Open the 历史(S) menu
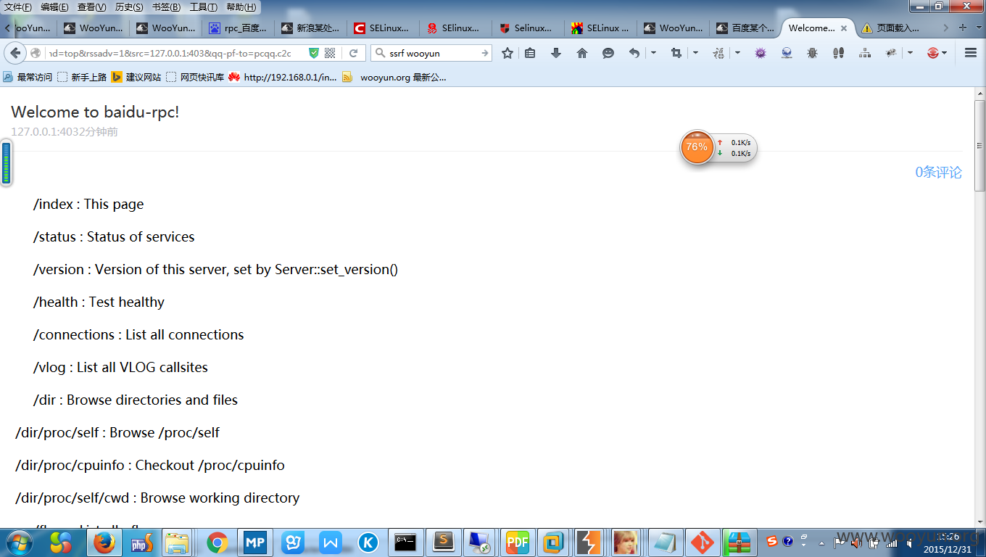 [129, 7]
